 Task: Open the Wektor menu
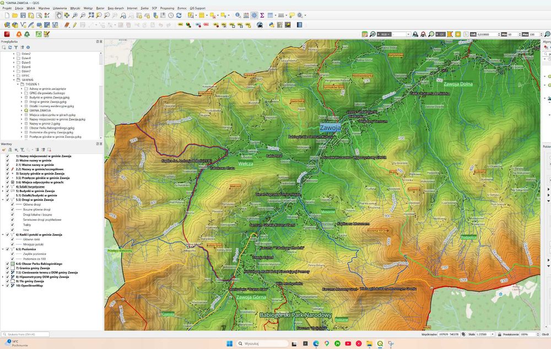coord(88,8)
